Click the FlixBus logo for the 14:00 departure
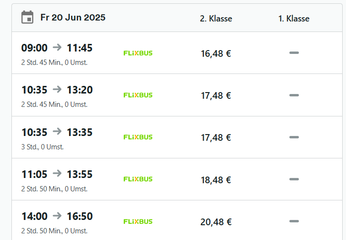This screenshot has height=240, width=346. [138, 221]
